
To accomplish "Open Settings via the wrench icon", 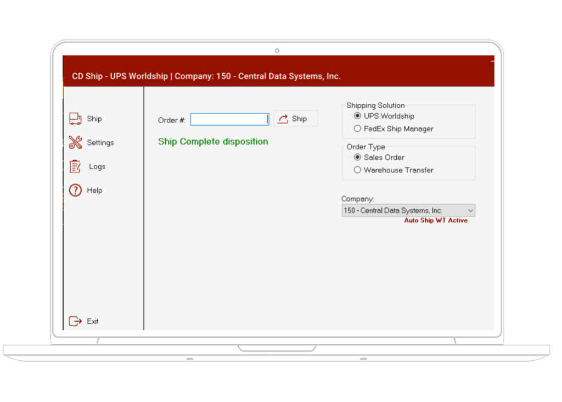I will 75,142.
